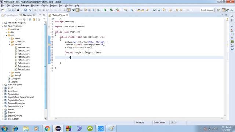Expand the basics folder
The height and width of the screenshot is (132, 235).
10,38
